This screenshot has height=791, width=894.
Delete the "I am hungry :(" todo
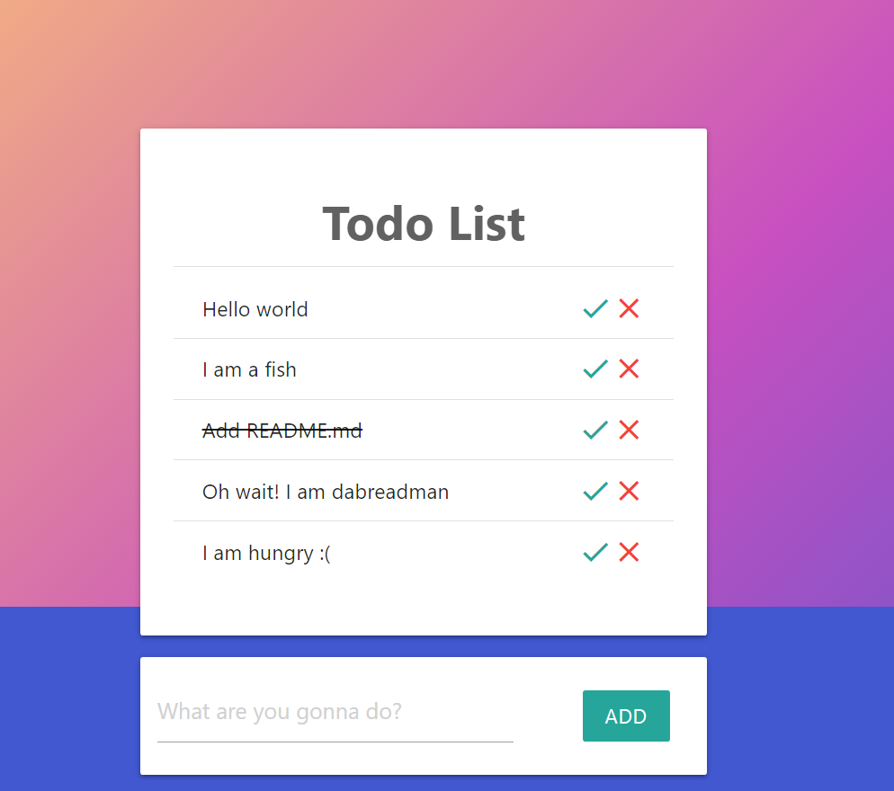click(x=629, y=552)
